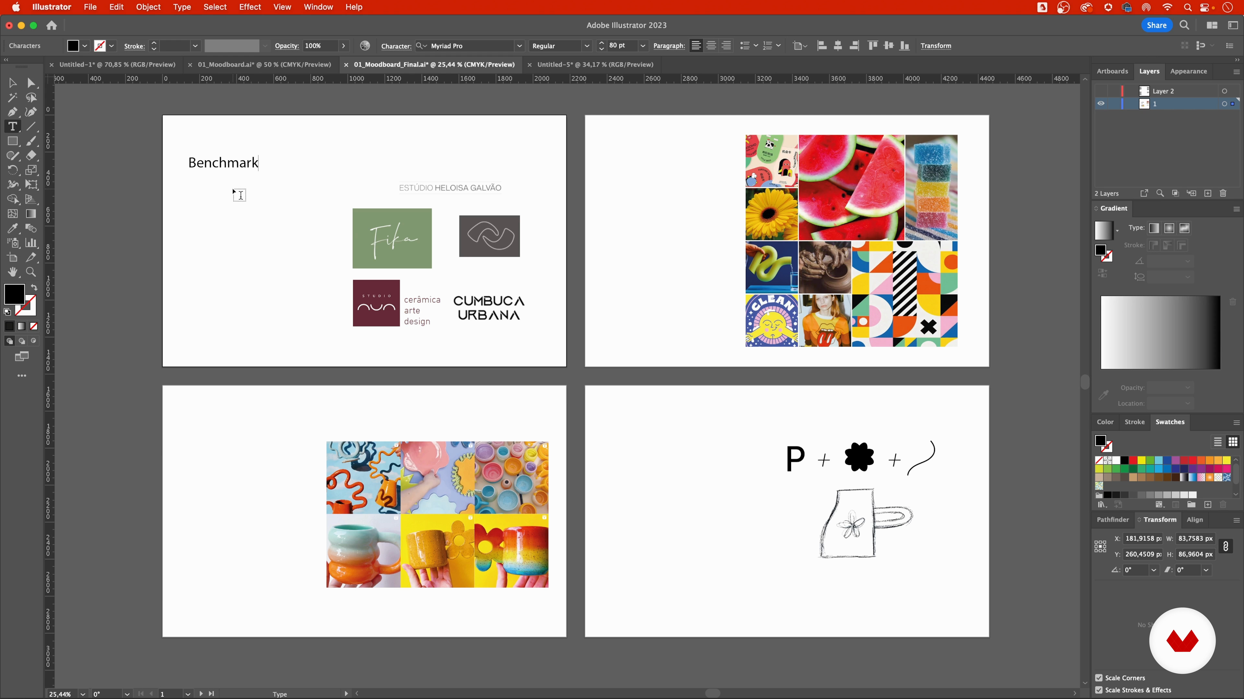The height and width of the screenshot is (699, 1244).
Task: Toggle constrain width and height proportions
Action: [x=1226, y=547]
